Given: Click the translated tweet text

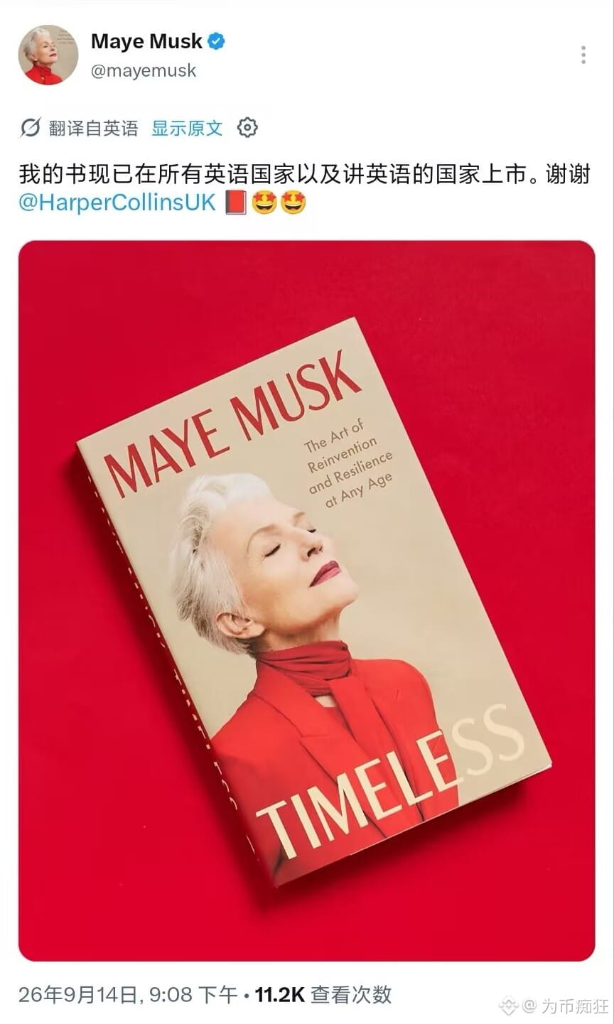Looking at the screenshot, I should (304, 174).
